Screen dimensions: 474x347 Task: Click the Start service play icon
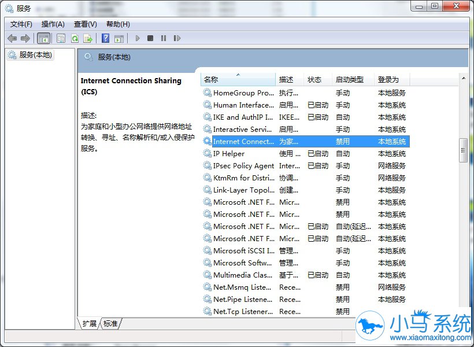[x=138, y=38]
